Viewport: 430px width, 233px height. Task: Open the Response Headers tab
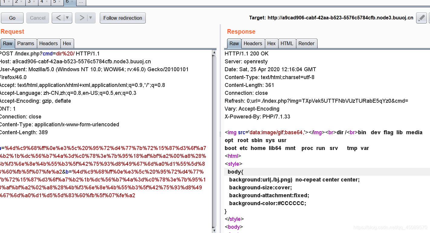click(253, 43)
